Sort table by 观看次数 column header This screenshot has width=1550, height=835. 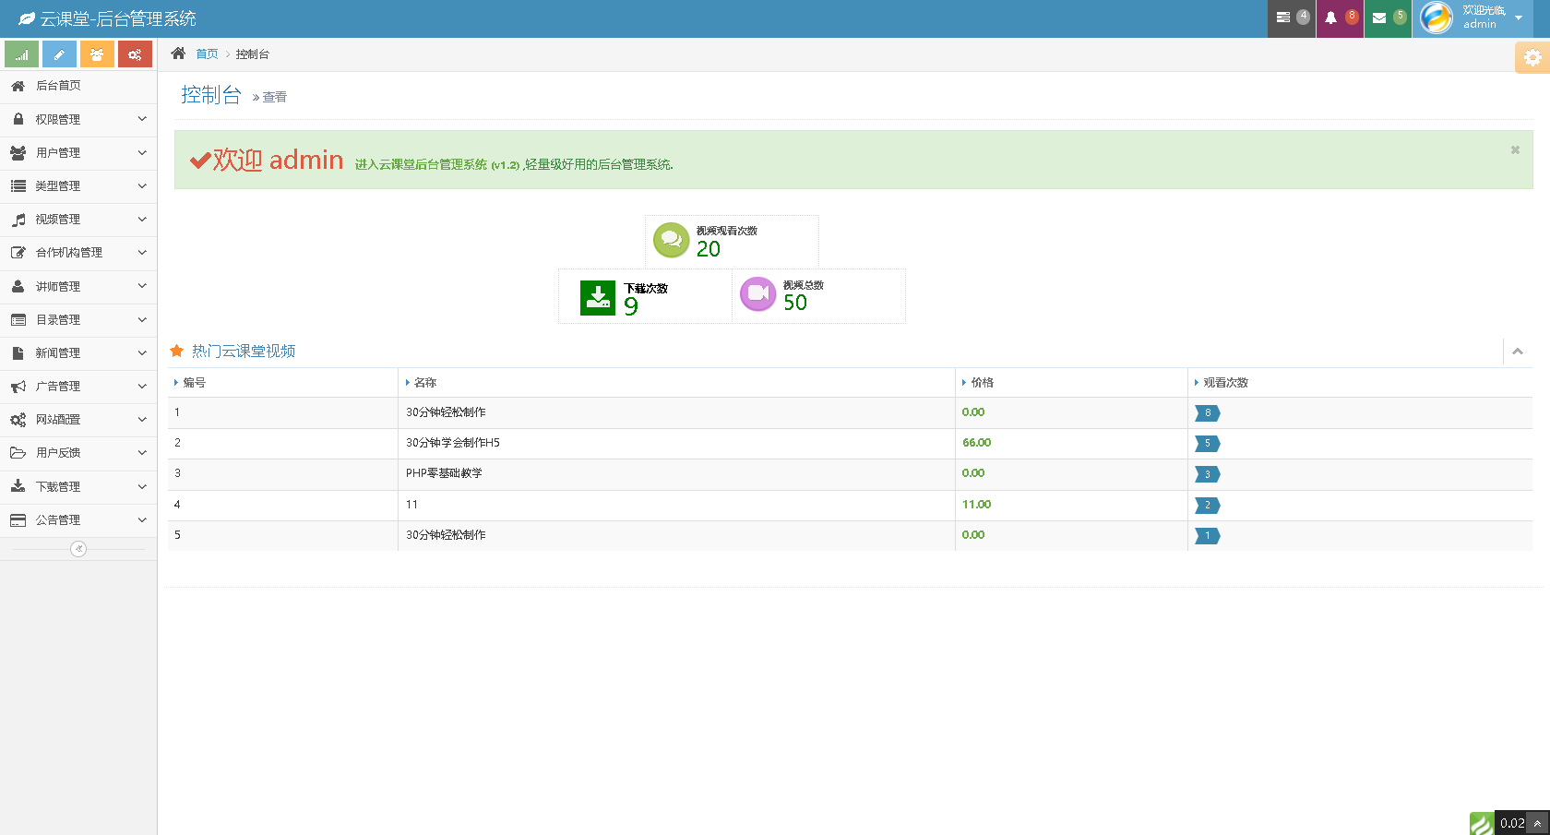[x=1225, y=383]
